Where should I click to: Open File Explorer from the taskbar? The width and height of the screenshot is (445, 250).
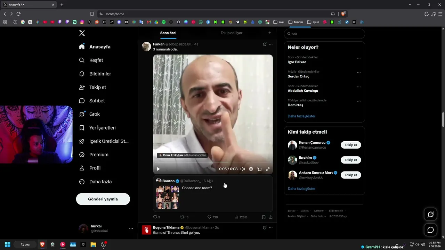(x=93, y=244)
